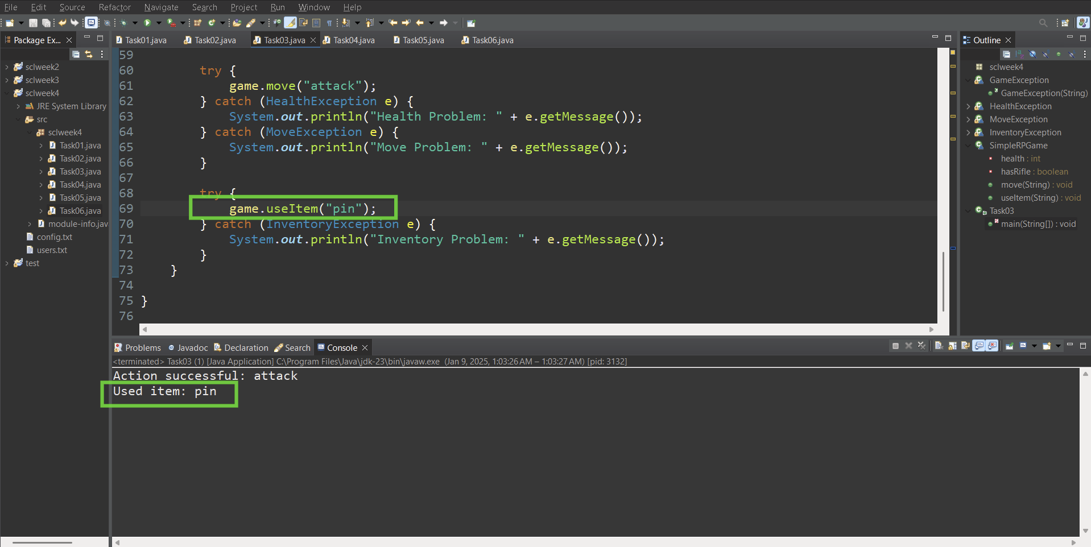This screenshot has width=1091, height=547.
Task: Select Task05.java in Package Explorer
Action: click(80, 198)
